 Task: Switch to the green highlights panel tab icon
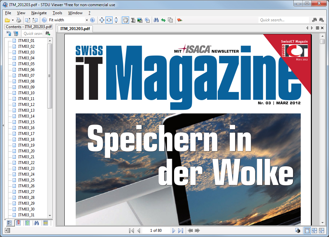click(27, 223)
